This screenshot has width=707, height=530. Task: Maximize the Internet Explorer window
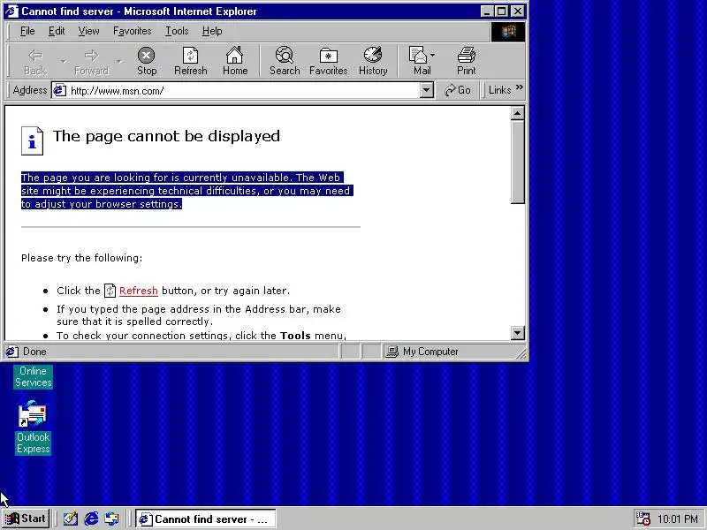(501, 11)
